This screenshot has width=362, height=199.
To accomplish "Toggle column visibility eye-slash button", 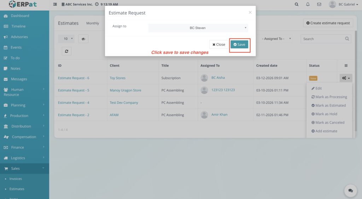I will [83, 39].
